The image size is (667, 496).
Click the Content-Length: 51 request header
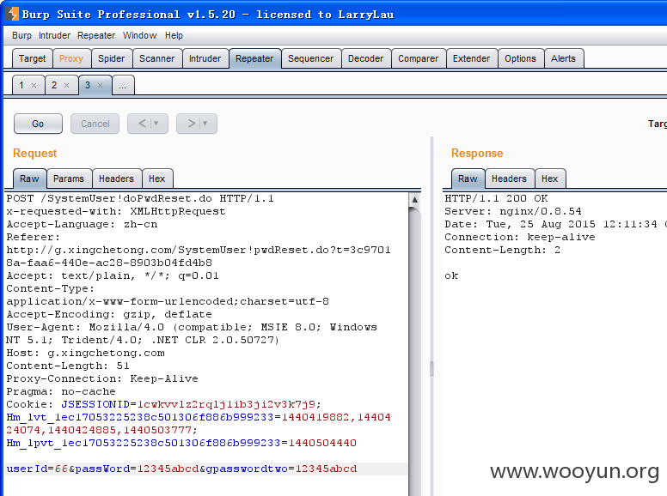tap(68, 366)
